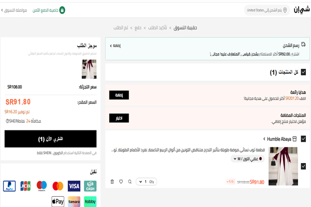Click the saved SR16.20 text
Viewport: 311px width, 207px height.
pos(17,112)
